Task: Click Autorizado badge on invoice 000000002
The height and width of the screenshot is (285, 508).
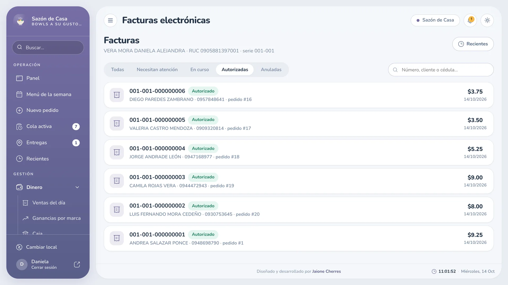Action: click(x=203, y=206)
